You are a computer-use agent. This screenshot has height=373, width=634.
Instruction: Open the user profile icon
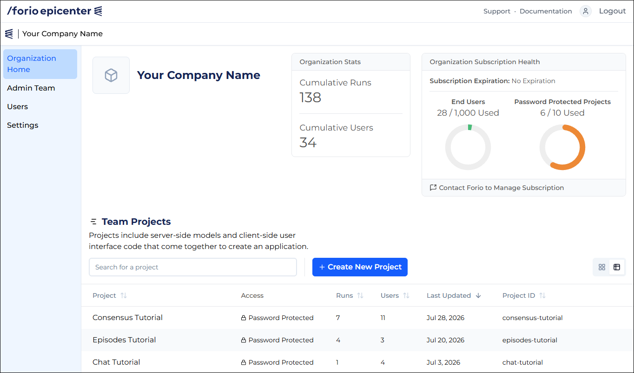tap(586, 11)
